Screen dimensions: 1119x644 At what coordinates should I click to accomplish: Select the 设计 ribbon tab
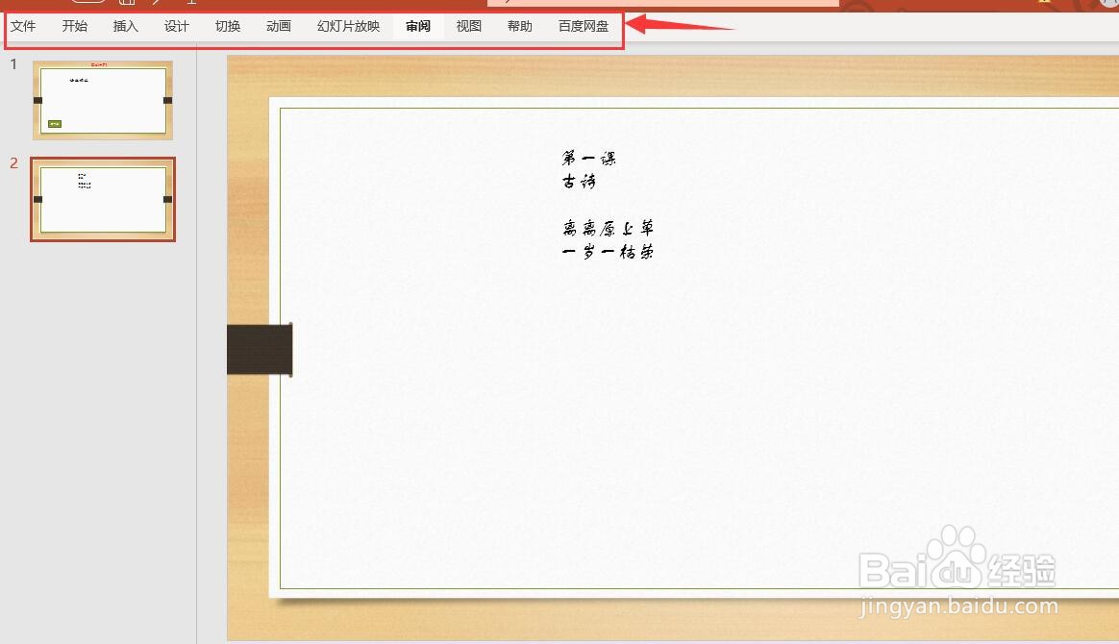176,26
